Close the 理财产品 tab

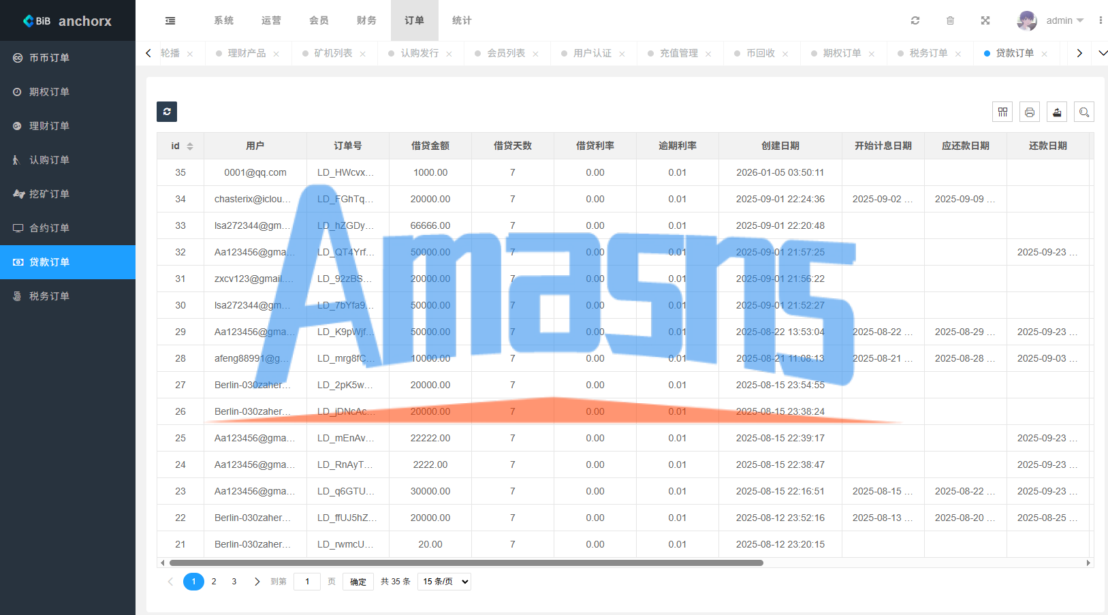tap(276, 54)
